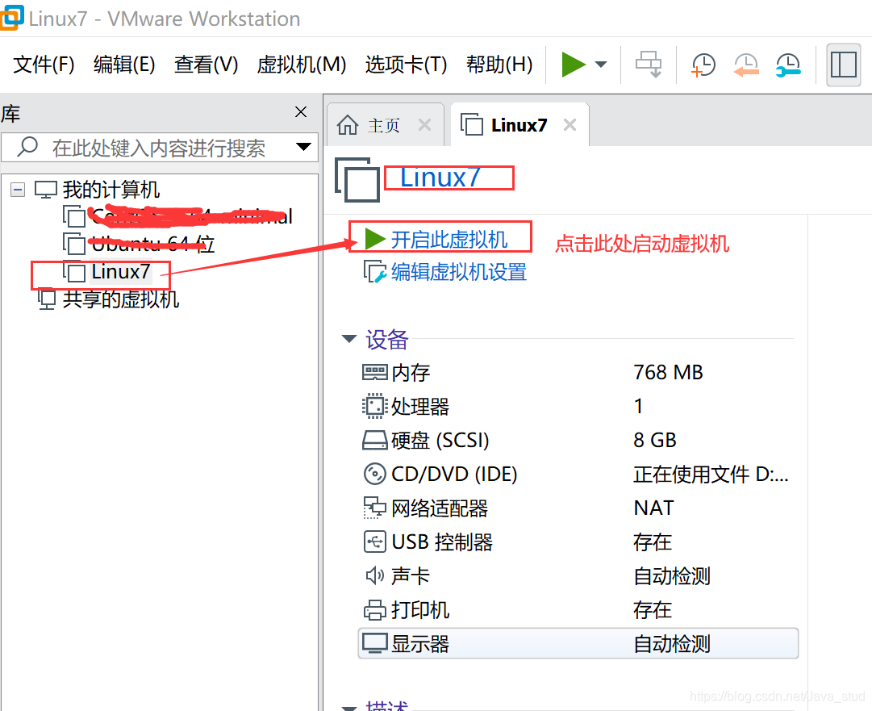872x711 pixels.
Task: Open the library search filter dropdown
Action: tap(303, 147)
